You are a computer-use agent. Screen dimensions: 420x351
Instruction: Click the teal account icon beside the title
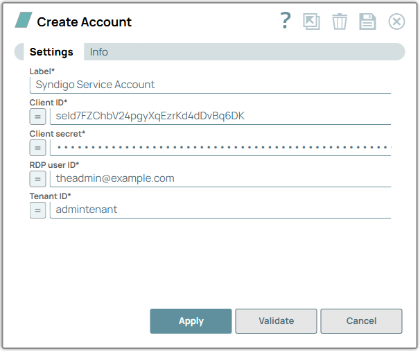(24, 21)
